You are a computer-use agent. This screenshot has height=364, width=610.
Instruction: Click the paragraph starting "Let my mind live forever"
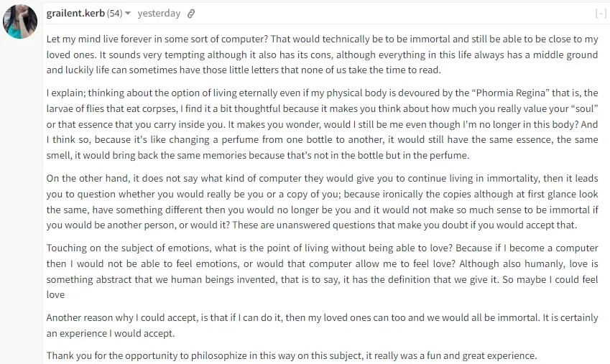[x=322, y=55]
